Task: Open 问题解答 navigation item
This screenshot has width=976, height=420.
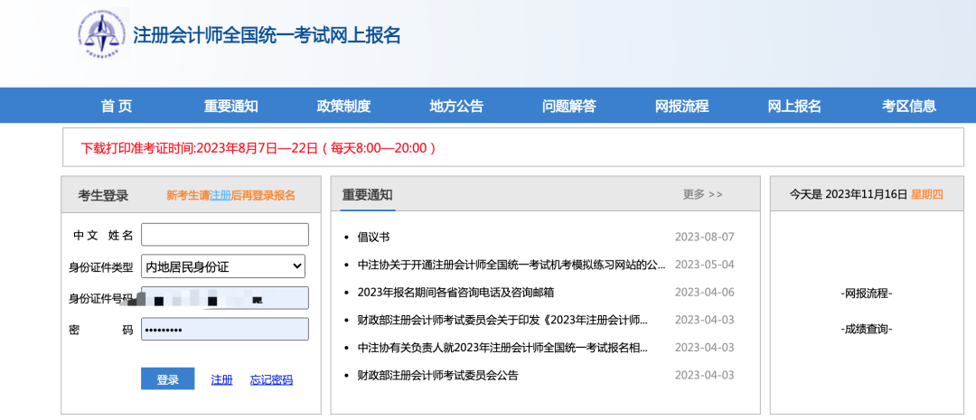Action: (x=568, y=106)
